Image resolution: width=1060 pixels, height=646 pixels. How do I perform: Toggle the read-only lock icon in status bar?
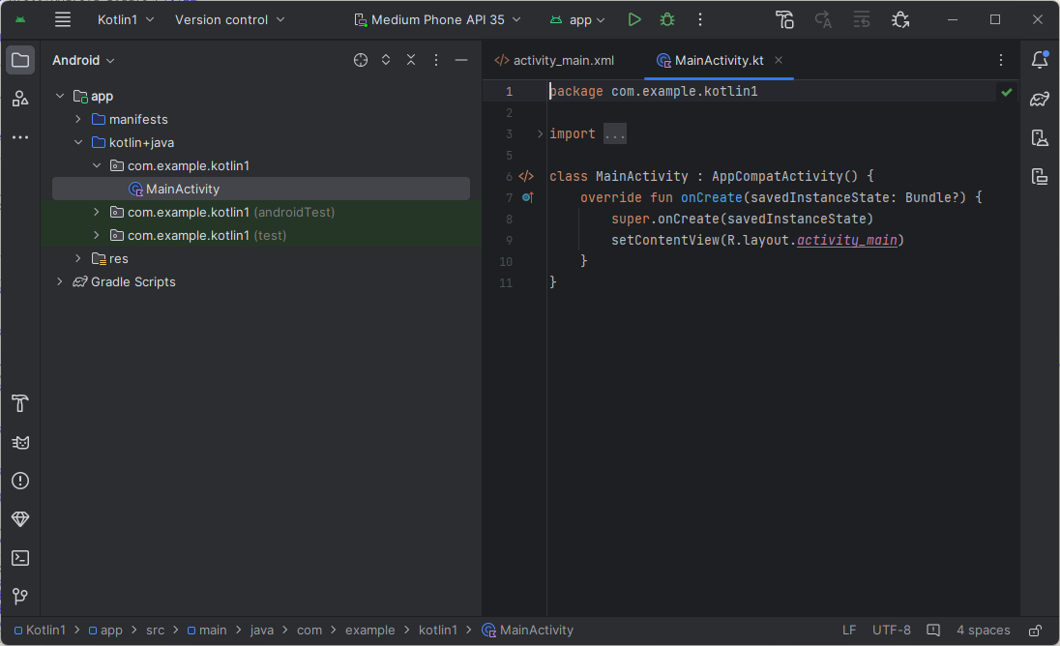[1035, 631]
